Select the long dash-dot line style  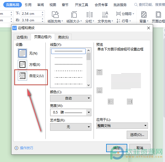[68, 77]
